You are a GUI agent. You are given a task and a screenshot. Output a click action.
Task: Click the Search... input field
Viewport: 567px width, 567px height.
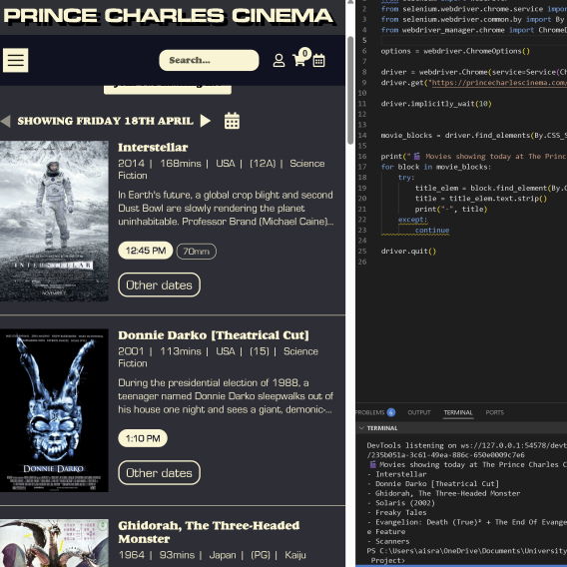click(x=209, y=60)
